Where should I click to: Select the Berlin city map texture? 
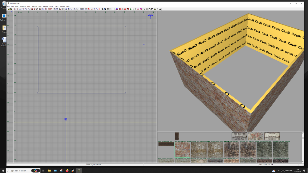click(255, 136)
